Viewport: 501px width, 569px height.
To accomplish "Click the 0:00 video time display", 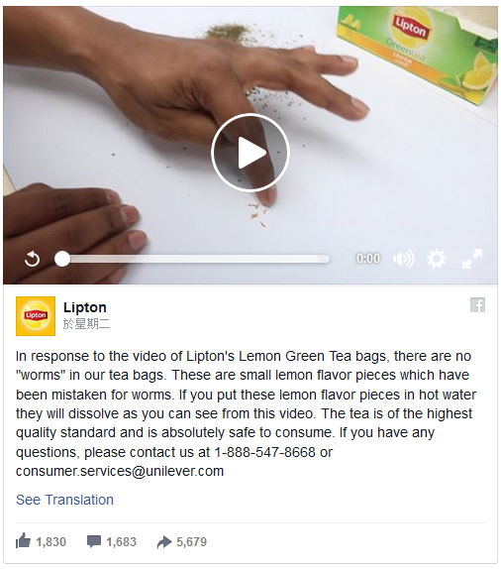I will pyautogui.click(x=368, y=259).
